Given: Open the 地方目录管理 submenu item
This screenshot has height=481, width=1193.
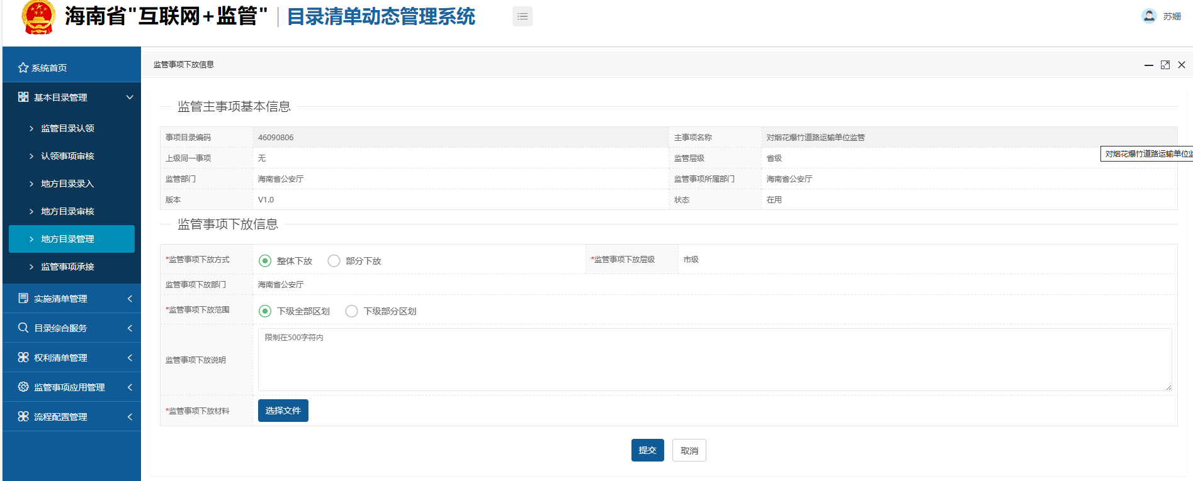Looking at the screenshot, I should point(72,239).
